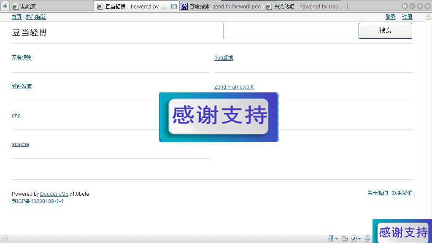Expand the popup blocker dropdown arrow
The image size is (432, 243).
[337, 239]
